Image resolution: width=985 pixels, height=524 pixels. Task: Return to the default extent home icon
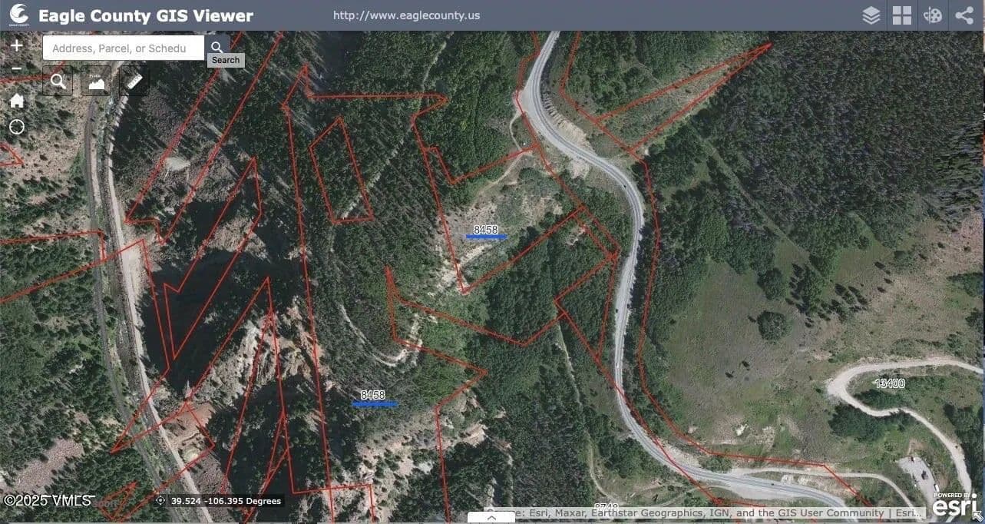tap(16, 101)
